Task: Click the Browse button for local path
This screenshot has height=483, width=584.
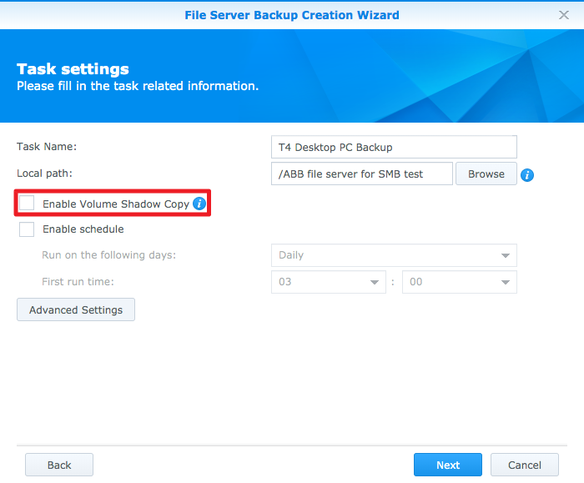Action: pyautogui.click(x=486, y=174)
